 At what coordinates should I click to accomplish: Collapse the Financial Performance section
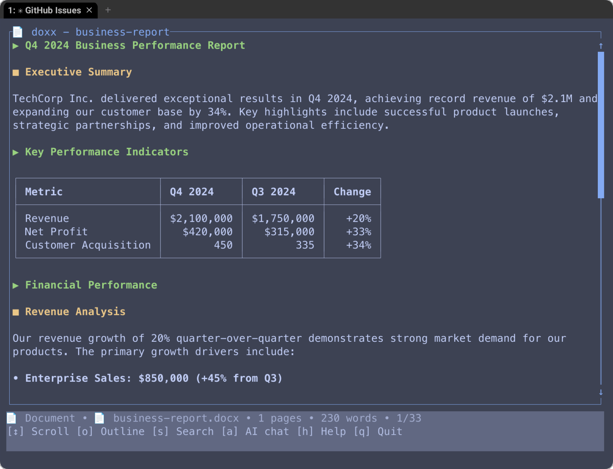pyautogui.click(x=16, y=285)
